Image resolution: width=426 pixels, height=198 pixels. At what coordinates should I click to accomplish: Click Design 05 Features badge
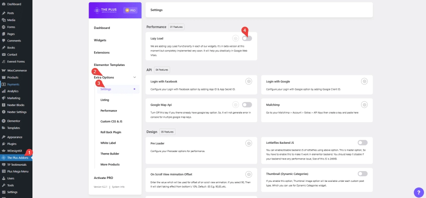[167, 132]
